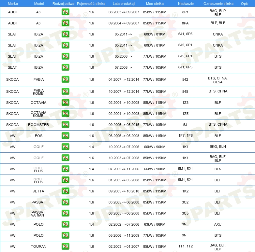Click fuel icon in Seat Ibiza 07.2008 BTS row
Viewport: 255px width, 252px height.
[65, 67]
